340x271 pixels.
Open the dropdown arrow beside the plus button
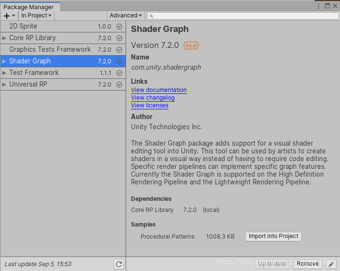(14, 15)
